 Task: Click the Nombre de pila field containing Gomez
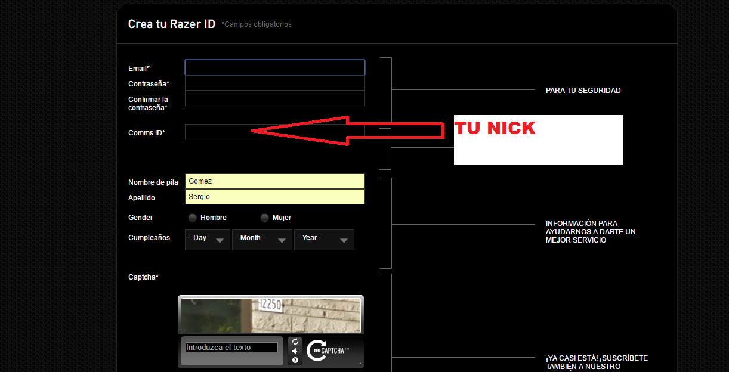(x=275, y=181)
